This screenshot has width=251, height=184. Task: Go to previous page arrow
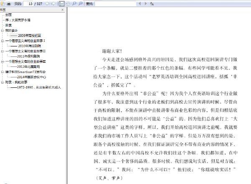pyautogui.click(x=47, y=3)
